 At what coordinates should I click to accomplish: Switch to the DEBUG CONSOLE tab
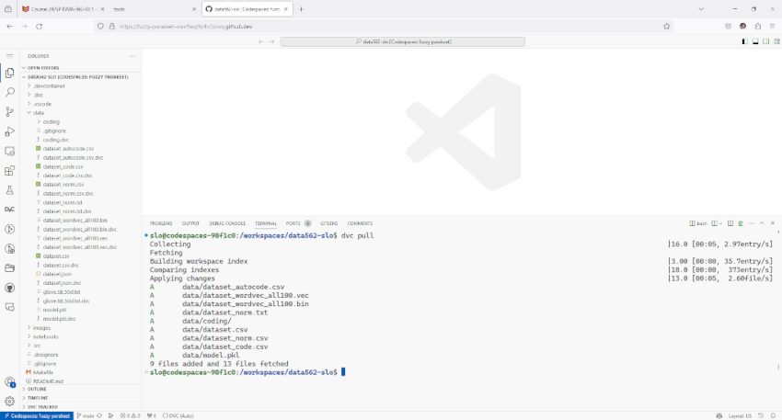click(226, 223)
